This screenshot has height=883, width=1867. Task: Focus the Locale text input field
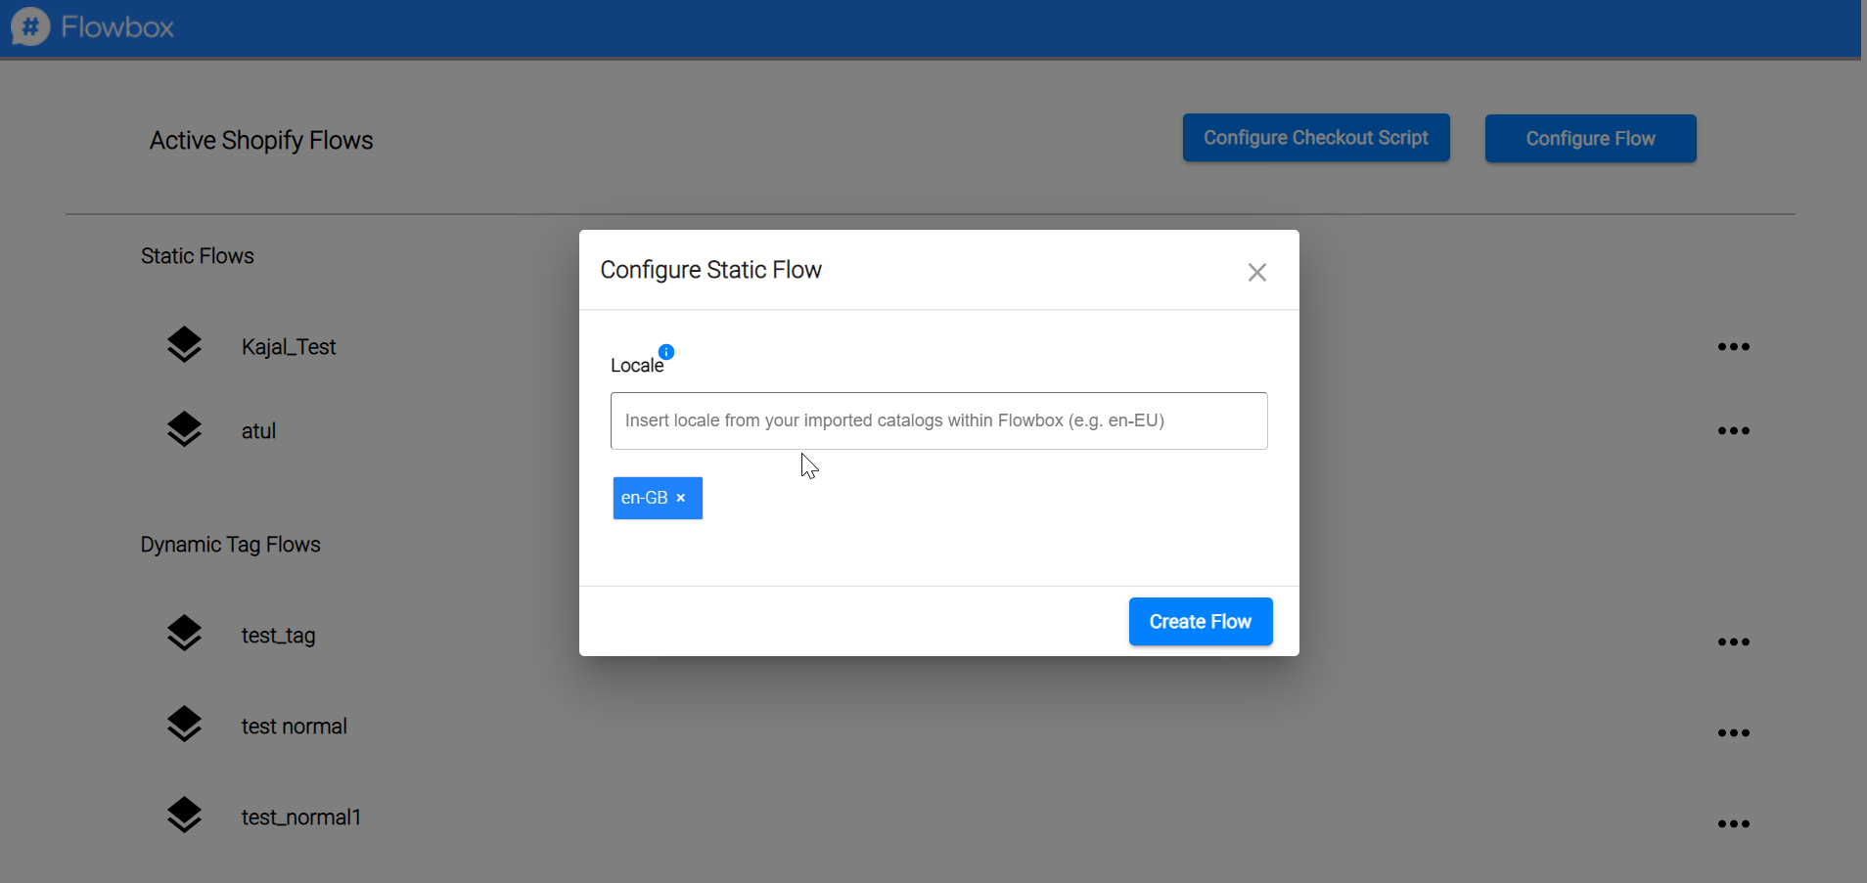point(938,420)
